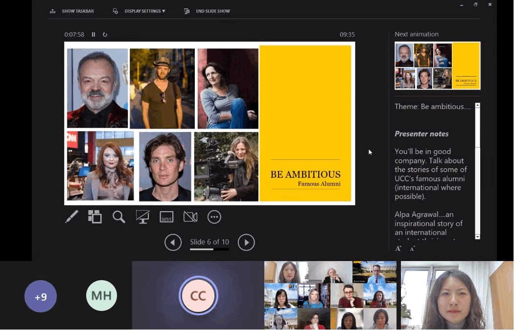This screenshot has width=514, height=330.
Task: Click End Slide Show
Action: pos(207,11)
